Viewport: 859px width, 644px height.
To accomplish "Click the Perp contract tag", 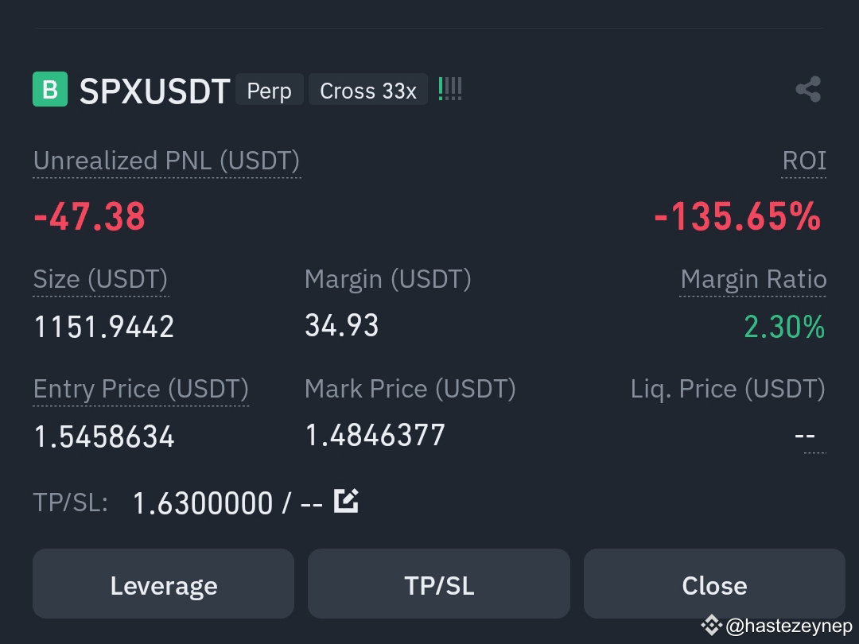I will tap(270, 89).
